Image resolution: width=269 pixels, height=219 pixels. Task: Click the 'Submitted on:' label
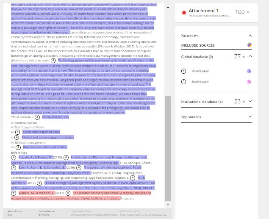(x=47, y=211)
